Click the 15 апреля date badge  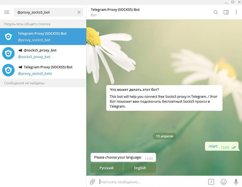point(164,136)
